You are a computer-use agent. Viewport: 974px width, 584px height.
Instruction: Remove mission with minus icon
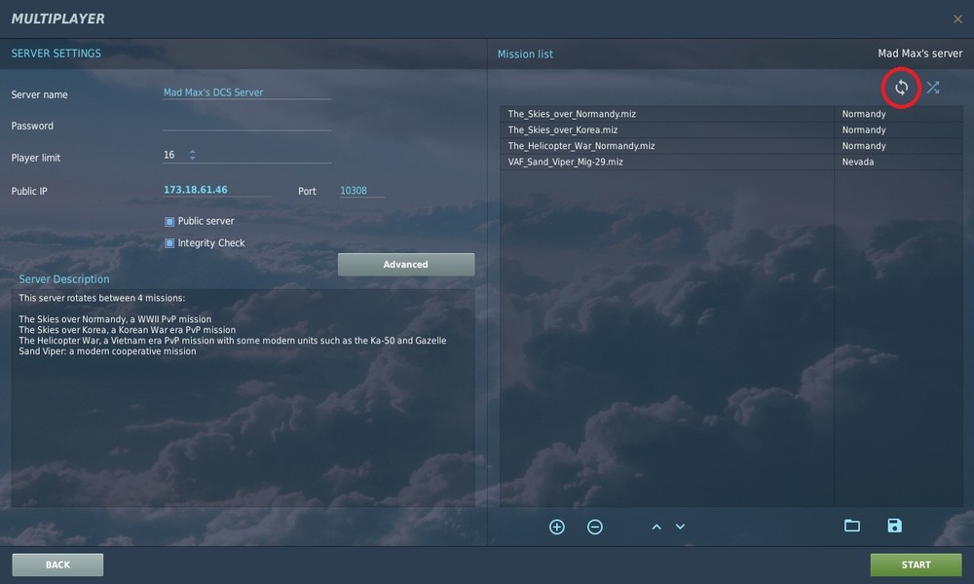click(x=594, y=527)
